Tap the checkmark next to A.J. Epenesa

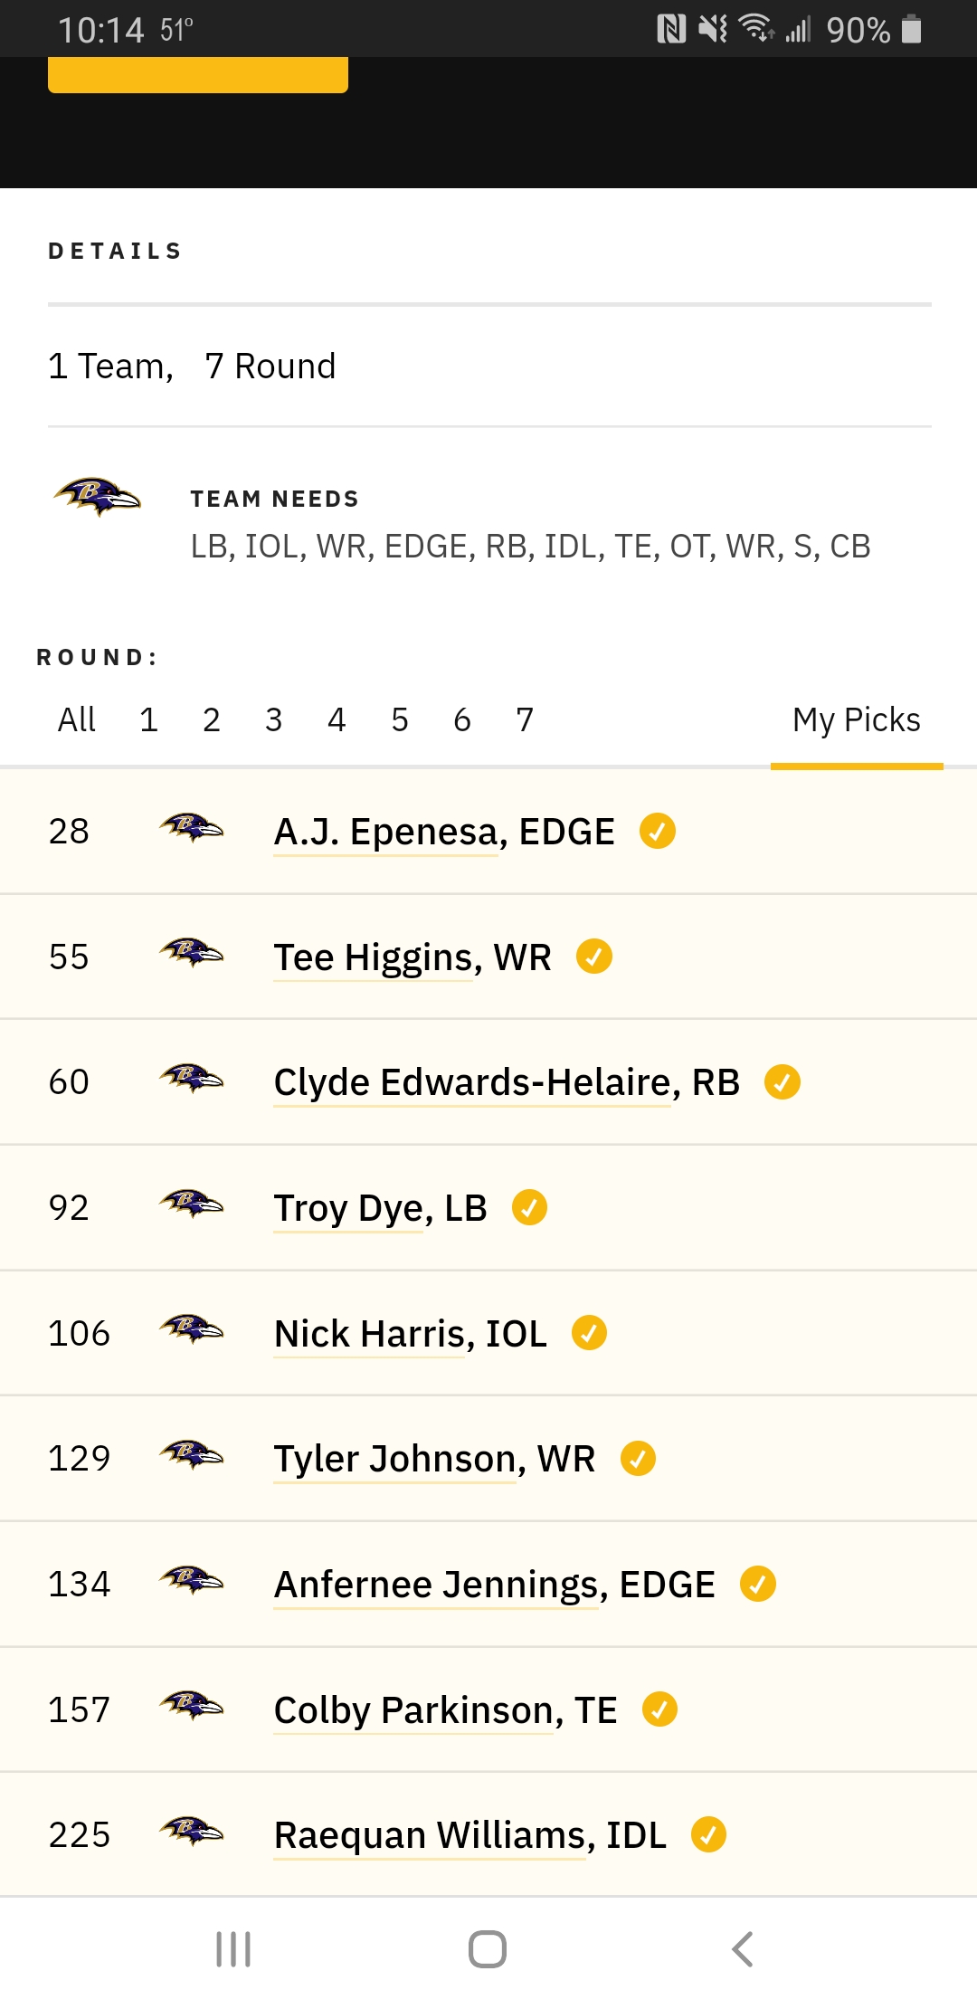[658, 831]
